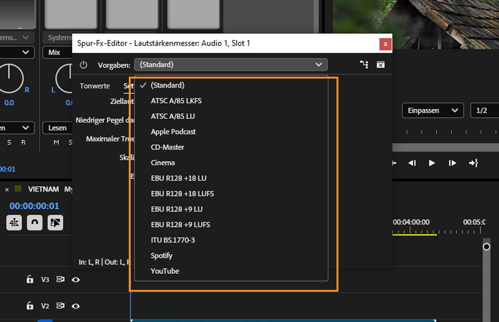Screen dimensions: 499x322
Task: Select the (Standard) preset entry
Action: (x=231, y=85)
